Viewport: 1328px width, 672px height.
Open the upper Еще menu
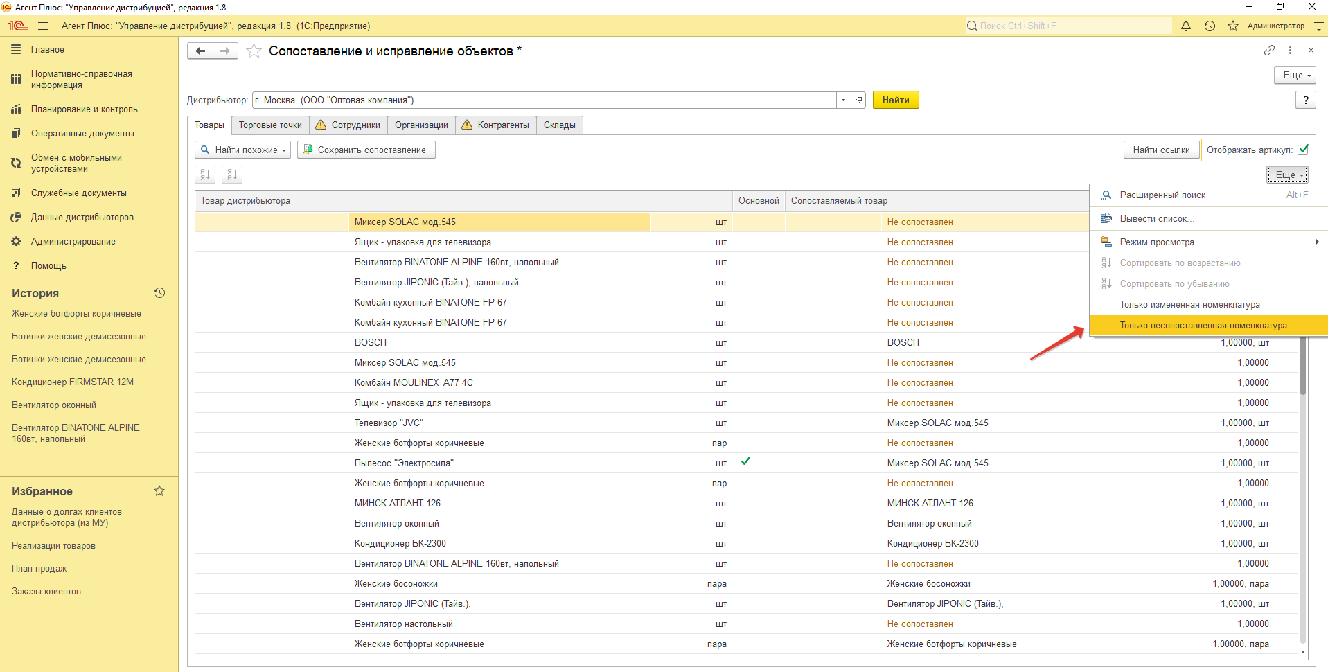pyautogui.click(x=1295, y=75)
